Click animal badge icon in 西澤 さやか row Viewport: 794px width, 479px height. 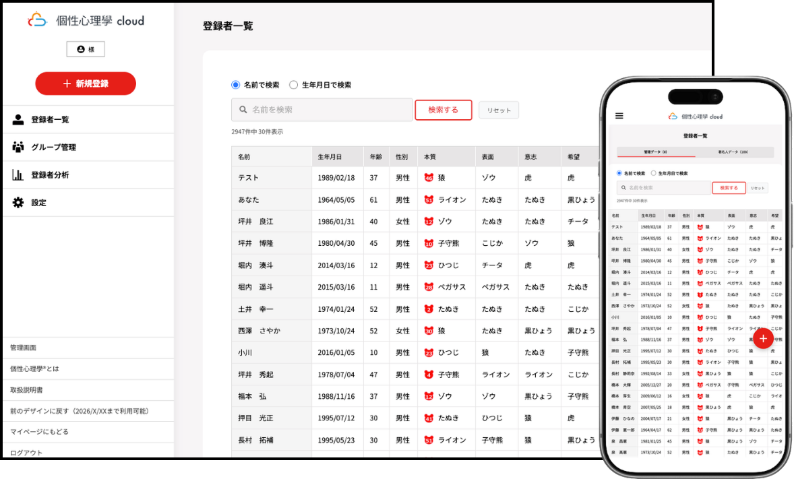click(x=429, y=331)
